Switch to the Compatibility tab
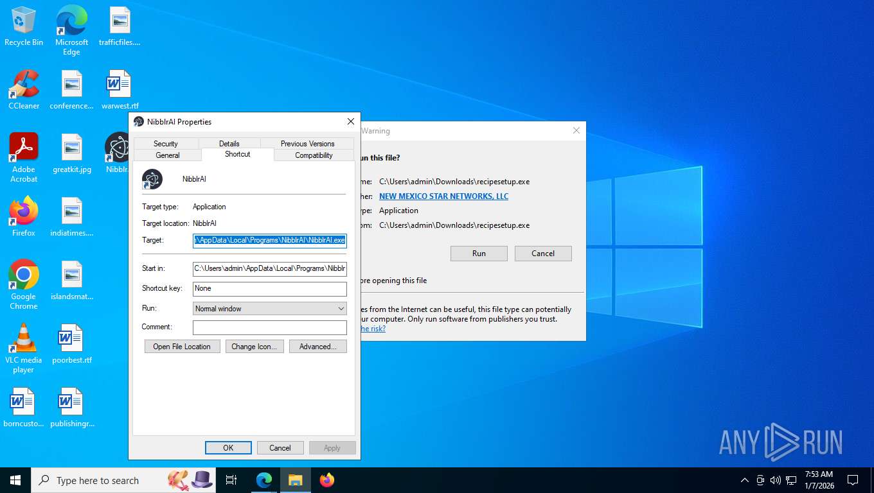The image size is (874, 493). click(314, 155)
